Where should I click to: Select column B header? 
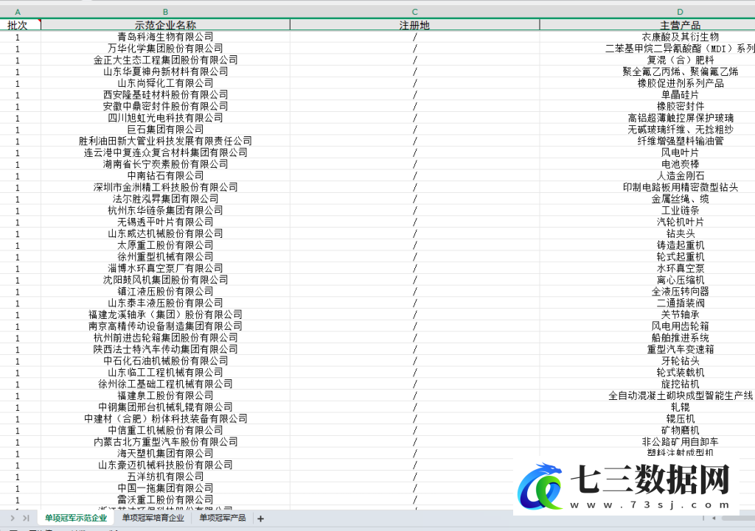click(x=165, y=12)
